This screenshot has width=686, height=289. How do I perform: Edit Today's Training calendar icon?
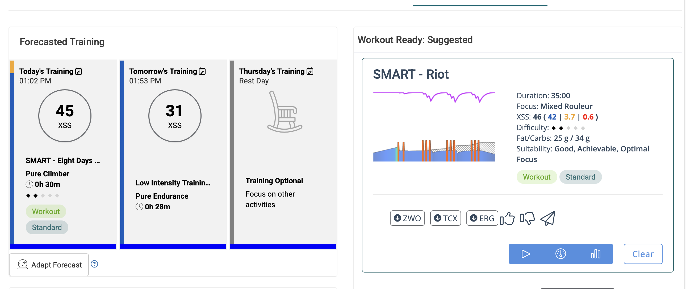pyautogui.click(x=78, y=71)
